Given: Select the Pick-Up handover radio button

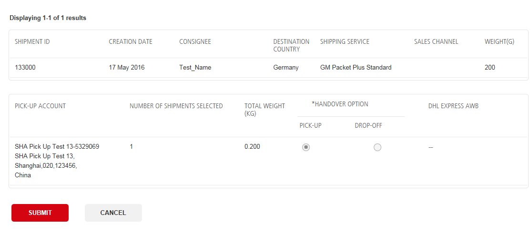Looking at the screenshot, I should pos(306,147).
